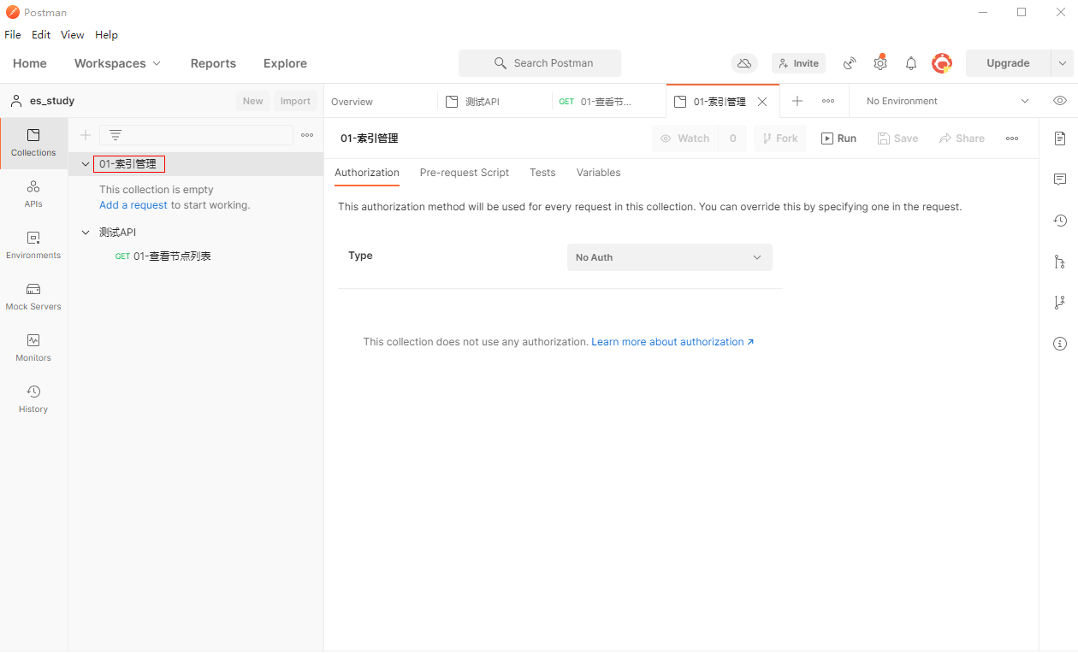Open the APIs sidebar panel
The width and height of the screenshot is (1078, 654).
33,194
